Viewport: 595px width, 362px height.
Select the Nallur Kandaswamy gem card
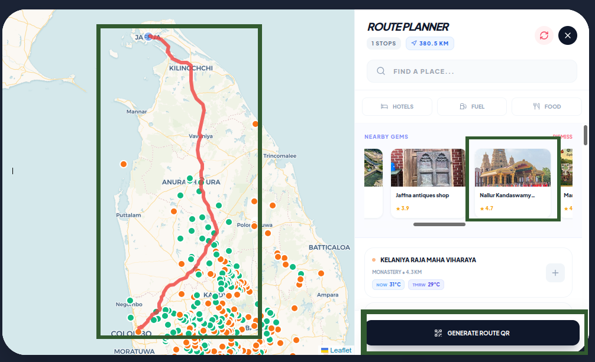click(x=513, y=183)
